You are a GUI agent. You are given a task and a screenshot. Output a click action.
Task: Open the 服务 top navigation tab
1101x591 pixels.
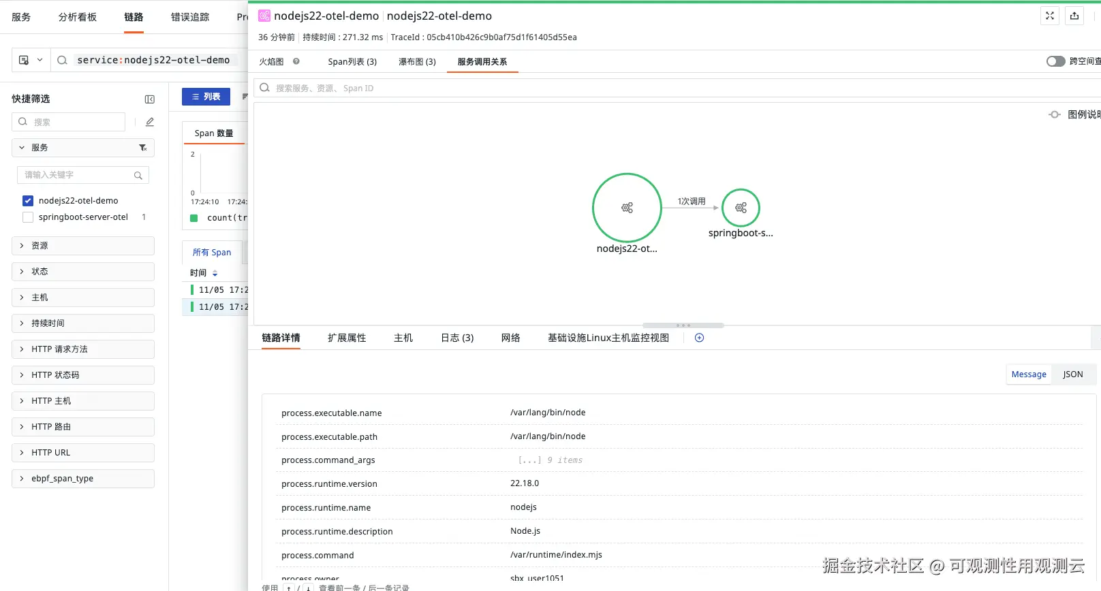(21, 17)
